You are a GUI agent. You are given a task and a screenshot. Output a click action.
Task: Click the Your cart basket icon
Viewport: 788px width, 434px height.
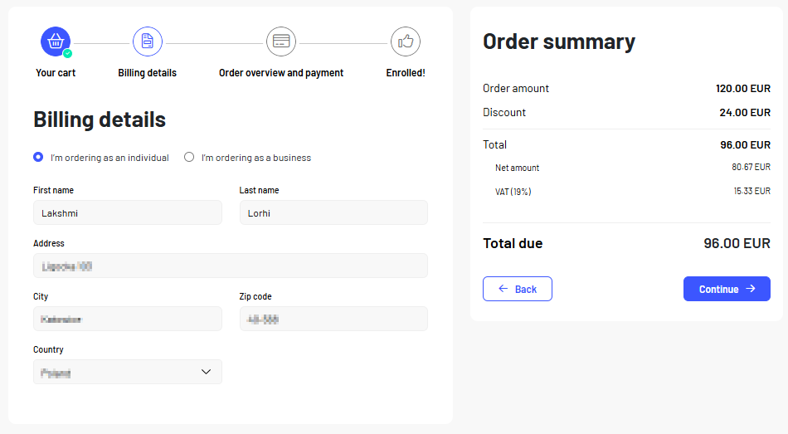[x=56, y=41]
